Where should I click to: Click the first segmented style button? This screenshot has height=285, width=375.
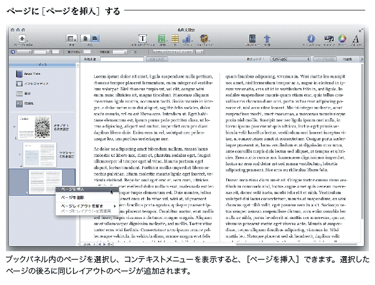click(x=159, y=52)
